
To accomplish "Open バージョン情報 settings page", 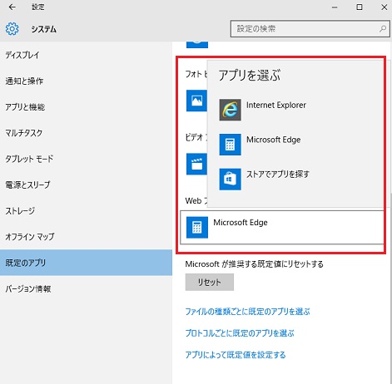I will click(x=86, y=288).
